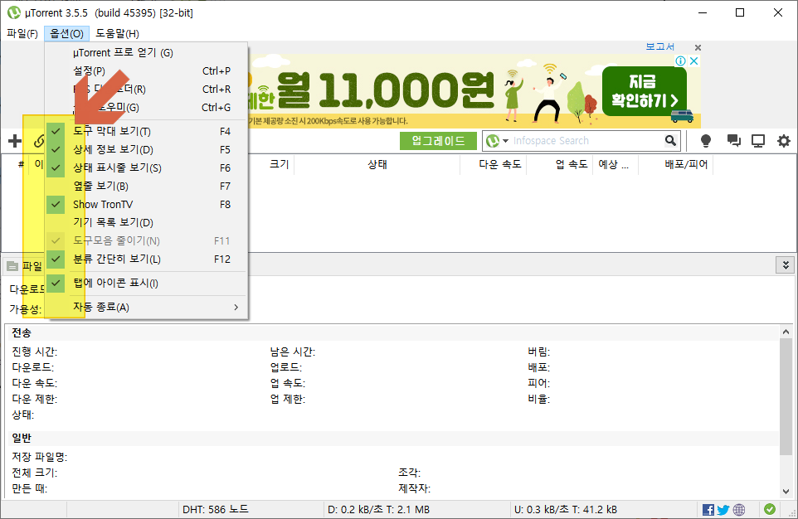Close the banner advertisement with blue X
The height and width of the screenshot is (519, 798).
tap(693, 61)
